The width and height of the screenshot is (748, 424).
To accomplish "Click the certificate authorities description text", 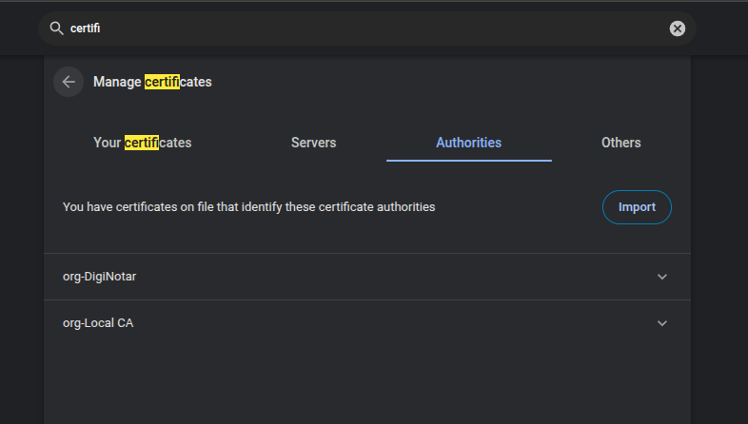I will [248, 207].
